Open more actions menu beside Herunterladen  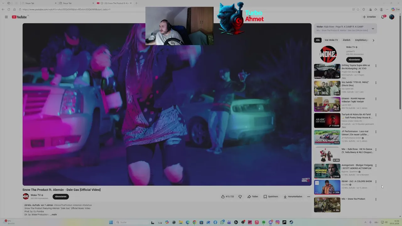click(309, 196)
